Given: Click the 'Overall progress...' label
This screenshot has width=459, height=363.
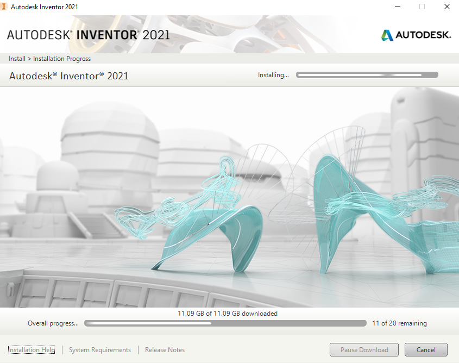Looking at the screenshot, I should click(x=53, y=323).
